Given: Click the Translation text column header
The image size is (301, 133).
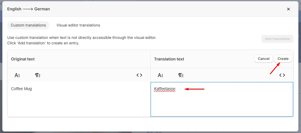Looking at the screenshot, I should pyautogui.click(x=169, y=59).
